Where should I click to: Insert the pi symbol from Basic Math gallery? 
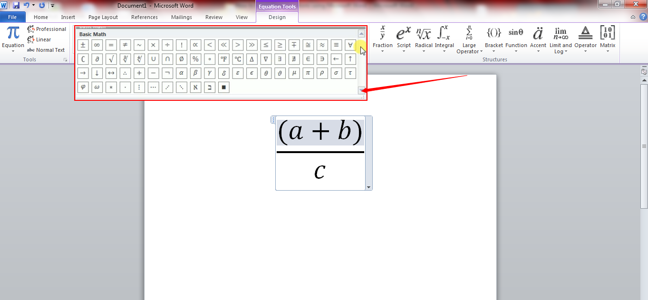(308, 73)
